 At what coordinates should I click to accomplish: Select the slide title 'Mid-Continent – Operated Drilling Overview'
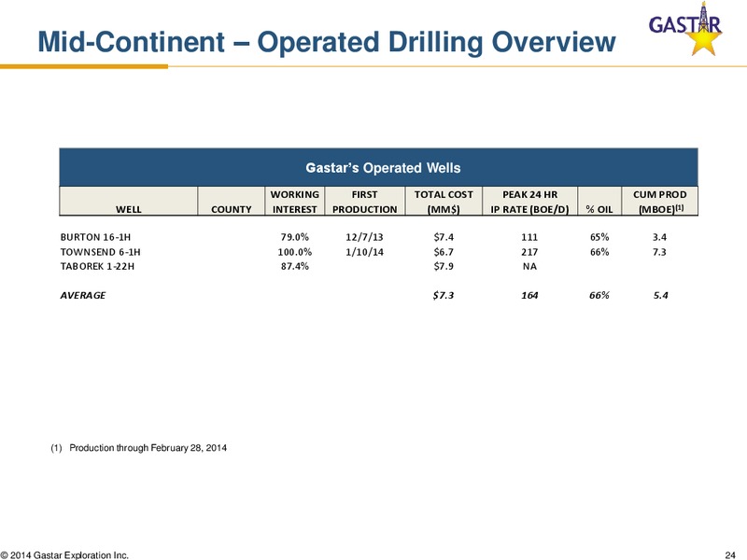[x=326, y=42]
